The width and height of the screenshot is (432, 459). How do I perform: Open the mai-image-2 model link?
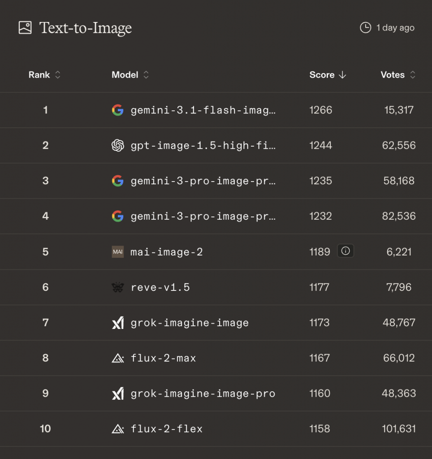(x=166, y=252)
